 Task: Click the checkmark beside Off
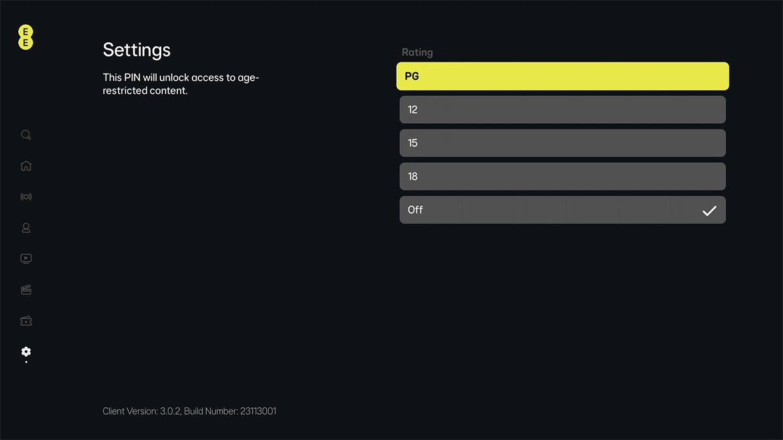point(709,209)
